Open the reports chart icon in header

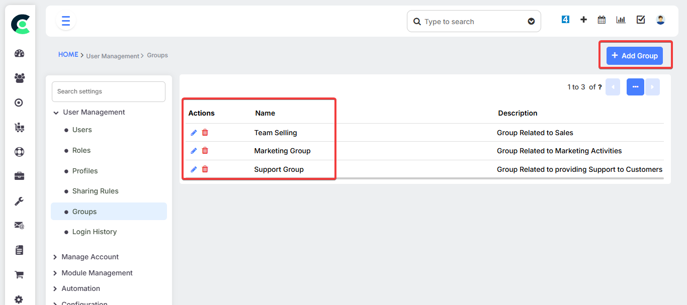(x=621, y=20)
